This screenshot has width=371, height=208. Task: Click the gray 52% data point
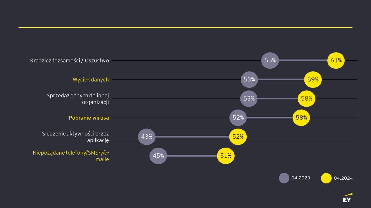[238, 118]
